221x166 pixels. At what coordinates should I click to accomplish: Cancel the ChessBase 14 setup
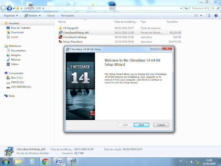161,125
